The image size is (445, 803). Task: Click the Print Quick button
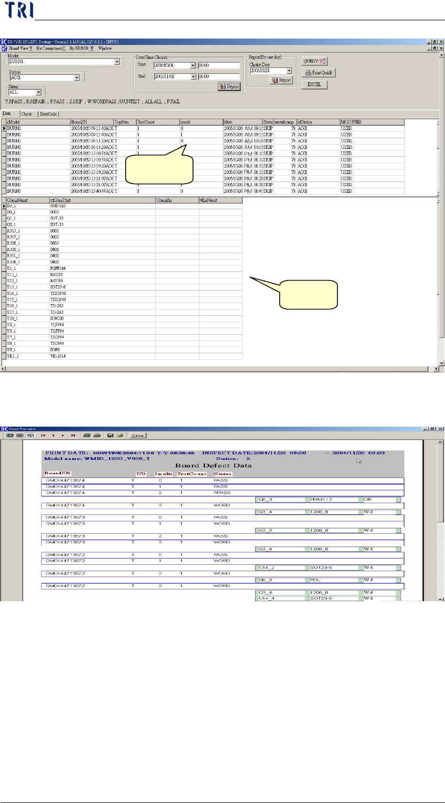pos(319,73)
